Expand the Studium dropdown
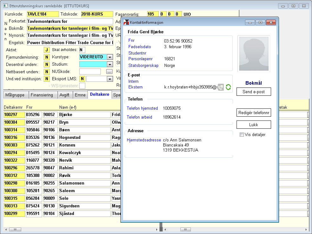Image resolution: width=312 pixels, height=234 pixels. [x=110, y=64]
